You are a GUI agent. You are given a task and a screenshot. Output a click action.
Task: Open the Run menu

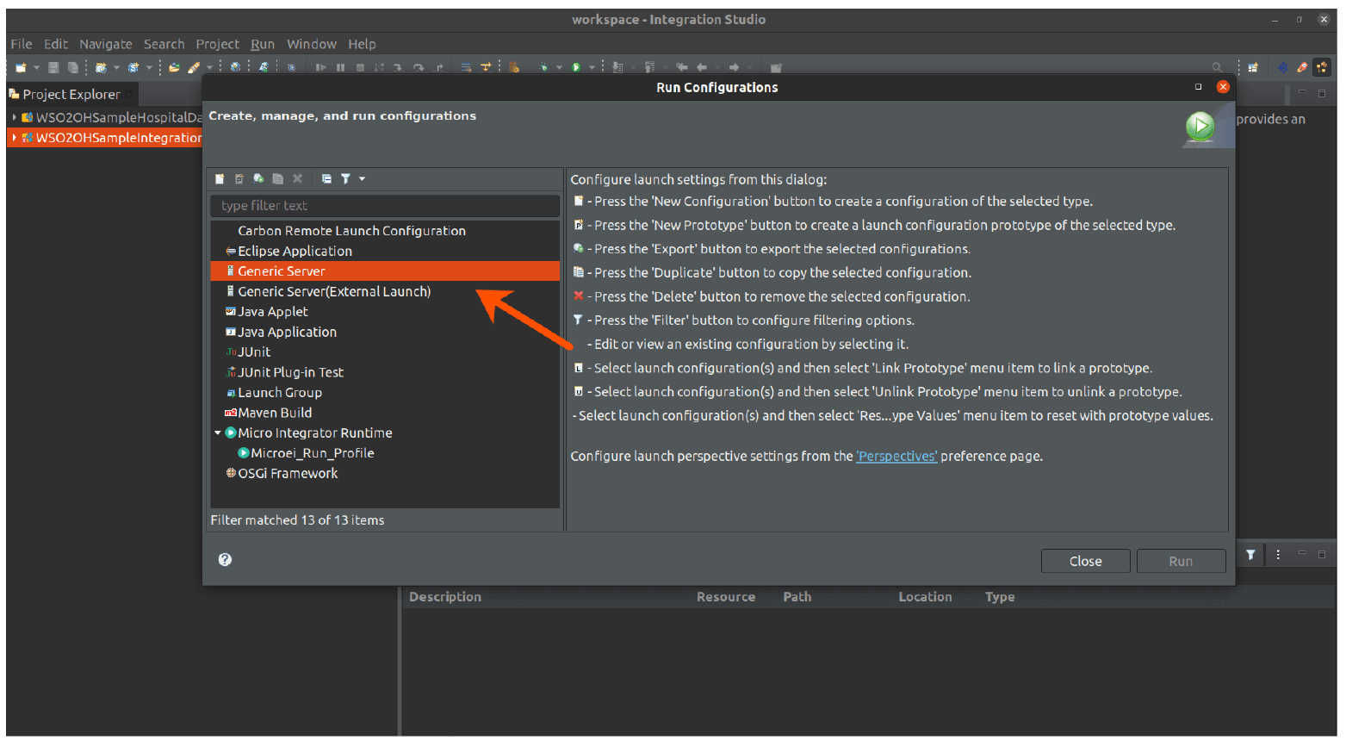[x=263, y=44]
